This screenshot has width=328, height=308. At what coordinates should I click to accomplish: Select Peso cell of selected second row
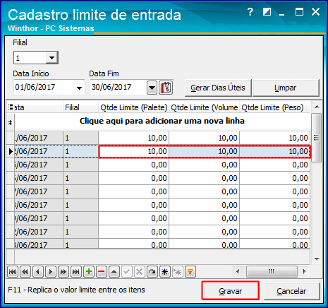pos(275,151)
